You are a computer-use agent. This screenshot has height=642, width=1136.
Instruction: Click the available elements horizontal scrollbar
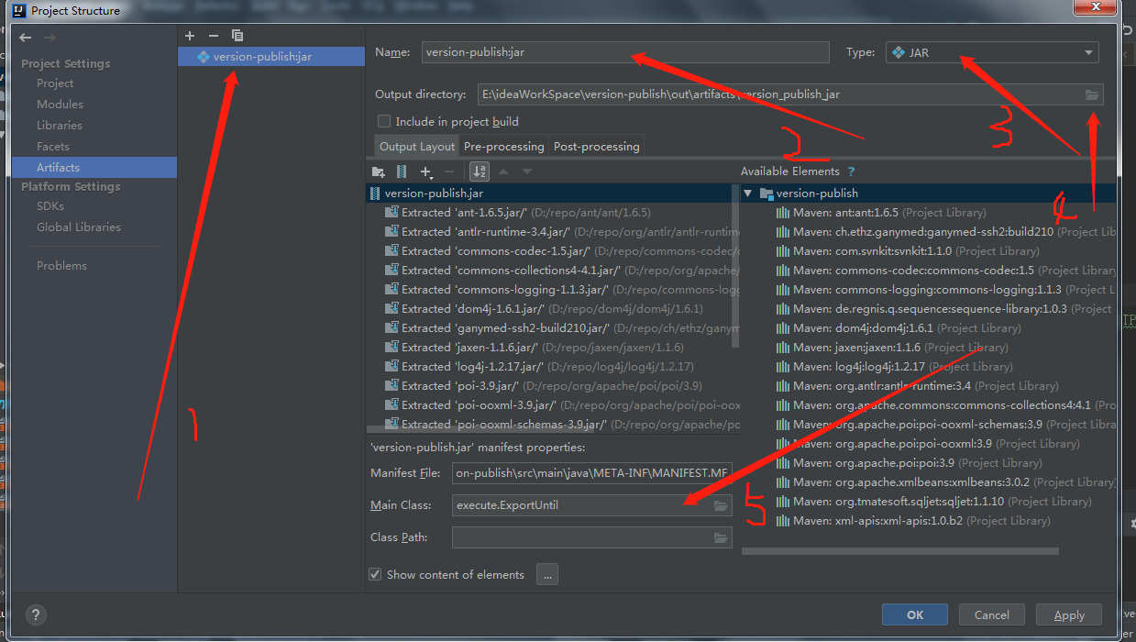[900, 552]
